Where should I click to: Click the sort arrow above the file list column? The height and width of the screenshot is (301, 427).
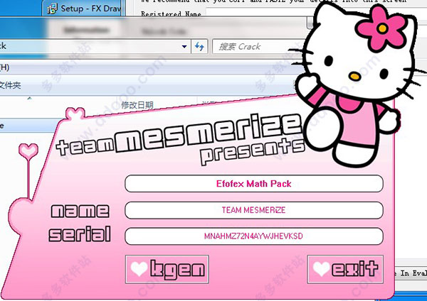[29, 98]
